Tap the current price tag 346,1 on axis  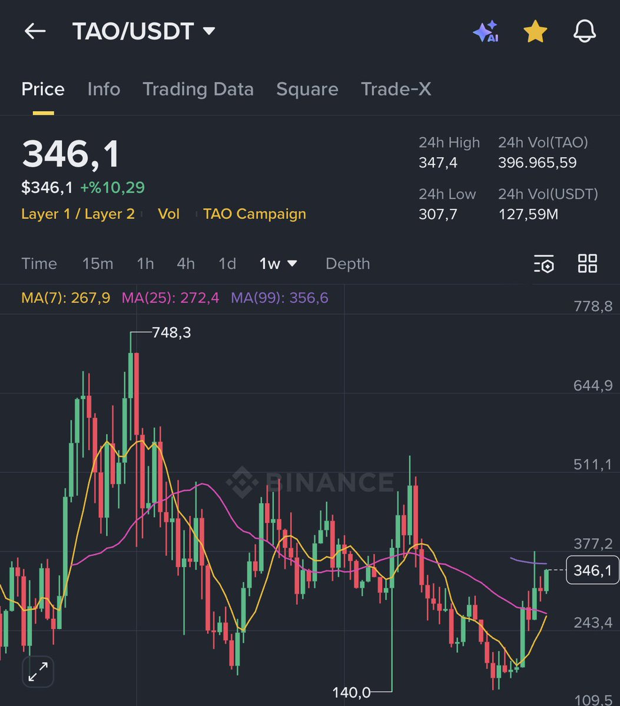pyautogui.click(x=592, y=570)
